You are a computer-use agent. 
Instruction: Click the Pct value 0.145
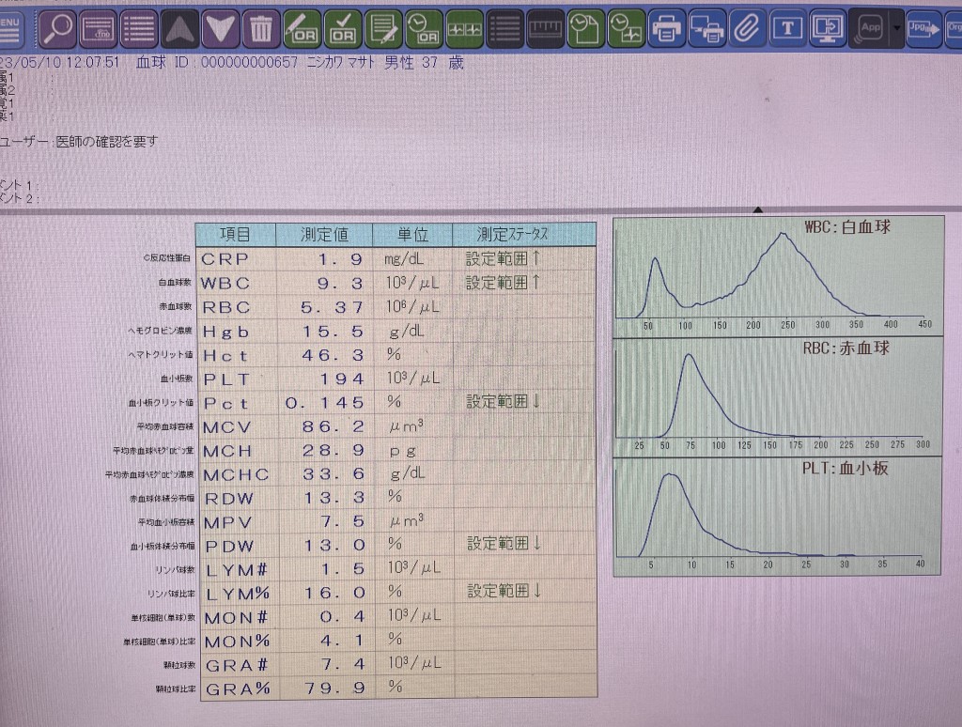325,403
